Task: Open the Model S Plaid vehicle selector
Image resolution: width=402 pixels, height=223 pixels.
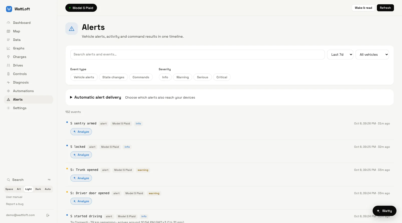Action: (x=81, y=8)
